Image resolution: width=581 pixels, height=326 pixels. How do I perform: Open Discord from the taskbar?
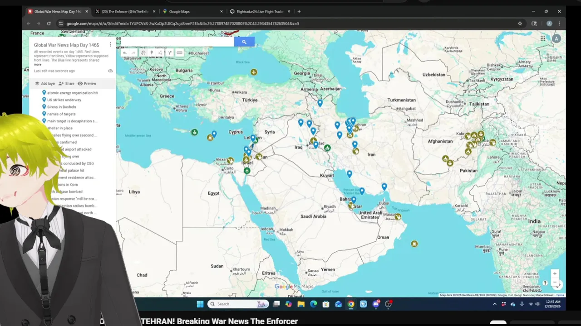376,304
